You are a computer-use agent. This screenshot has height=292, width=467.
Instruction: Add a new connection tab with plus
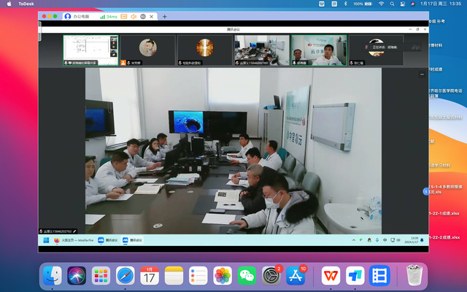point(165,16)
